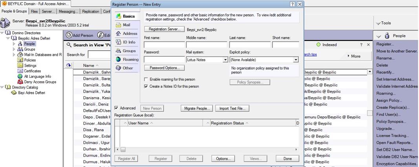Open the ID Info section icon
Screen dimensions: 419x167
[118, 42]
